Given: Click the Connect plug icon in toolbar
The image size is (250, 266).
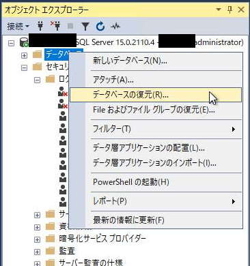Looking at the screenshot, I should [40, 27].
